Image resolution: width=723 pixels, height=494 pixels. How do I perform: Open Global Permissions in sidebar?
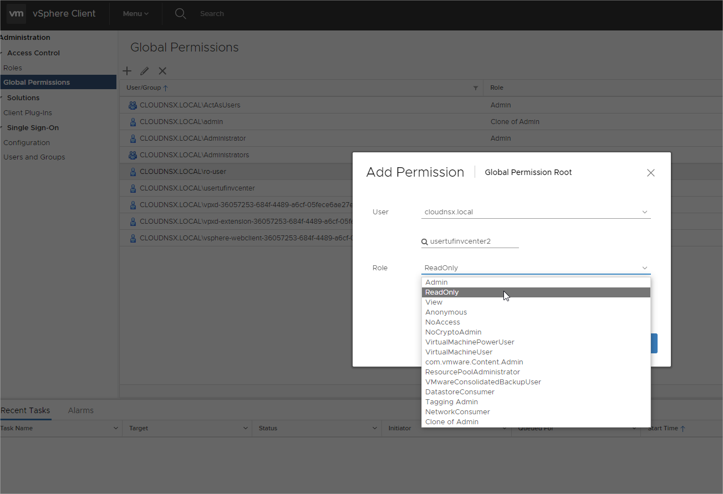point(58,83)
